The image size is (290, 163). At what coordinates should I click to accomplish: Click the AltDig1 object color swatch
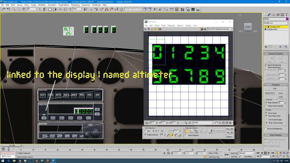287,19
